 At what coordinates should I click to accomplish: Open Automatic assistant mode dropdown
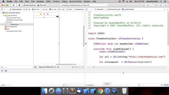[99, 9]
